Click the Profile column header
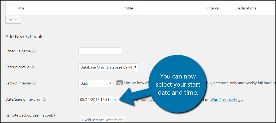Viewport: 276px width, 123px height. click(127, 8)
